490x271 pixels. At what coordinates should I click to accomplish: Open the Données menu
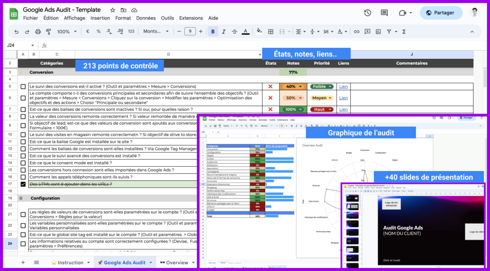[x=146, y=18]
